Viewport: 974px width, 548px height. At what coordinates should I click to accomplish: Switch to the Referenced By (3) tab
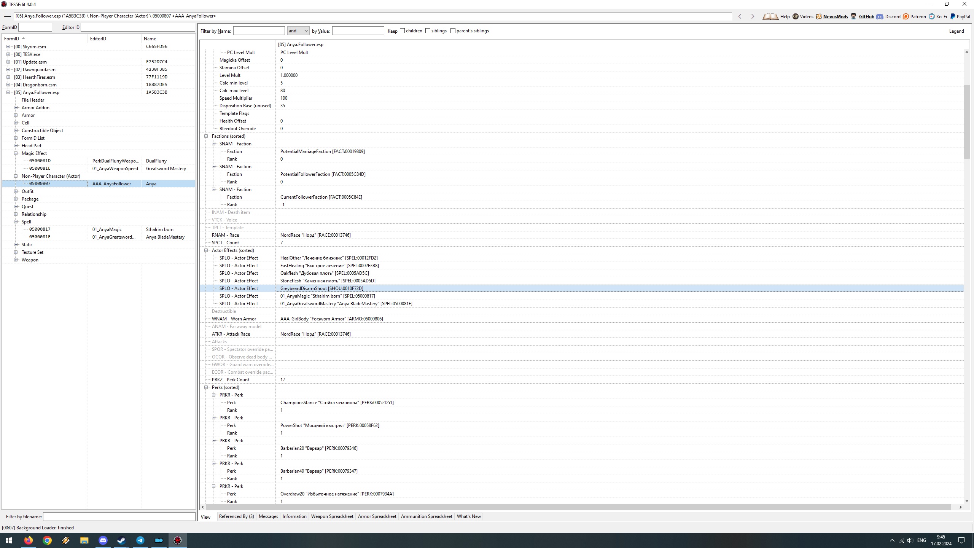[236, 516]
